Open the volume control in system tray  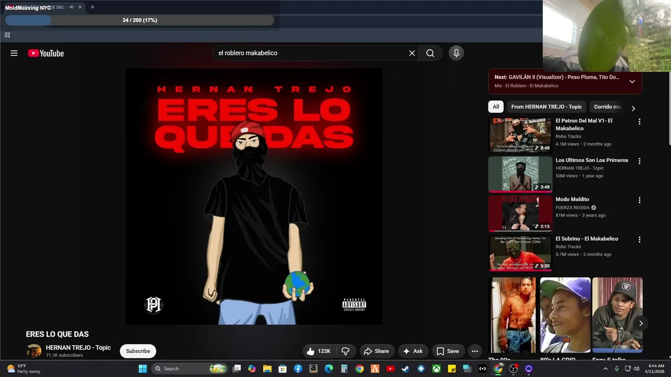tap(636, 369)
